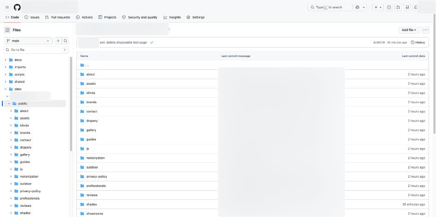Collapse the public folder chevron
The height and width of the screenshot is (217, 436).
(x=9, y=104)
